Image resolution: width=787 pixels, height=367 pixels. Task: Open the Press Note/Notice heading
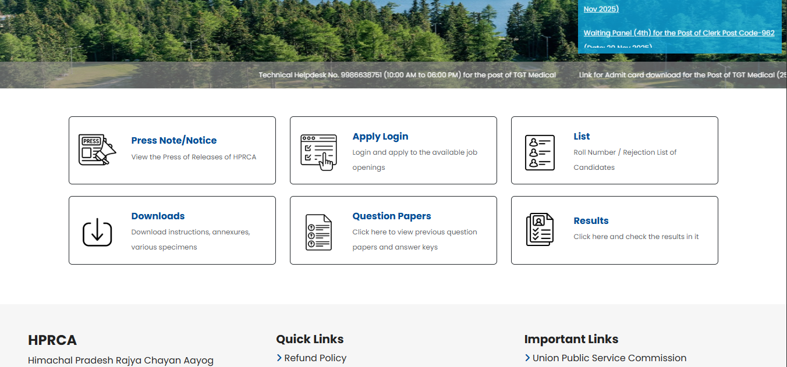pyautogui.click(x=173, y=140)
